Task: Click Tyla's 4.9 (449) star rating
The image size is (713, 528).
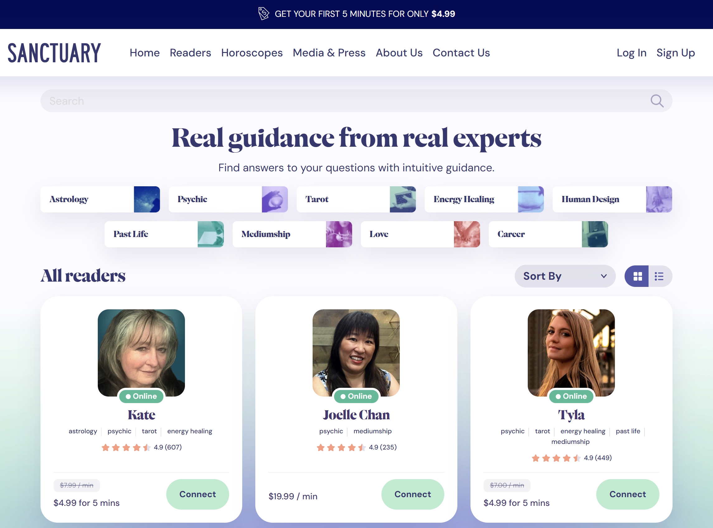Action: [x=571, y=458]
